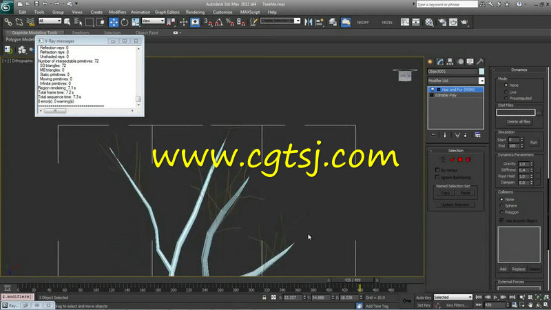Click the Object001 color swatch

pyautogui.click(x=481, y=72)
